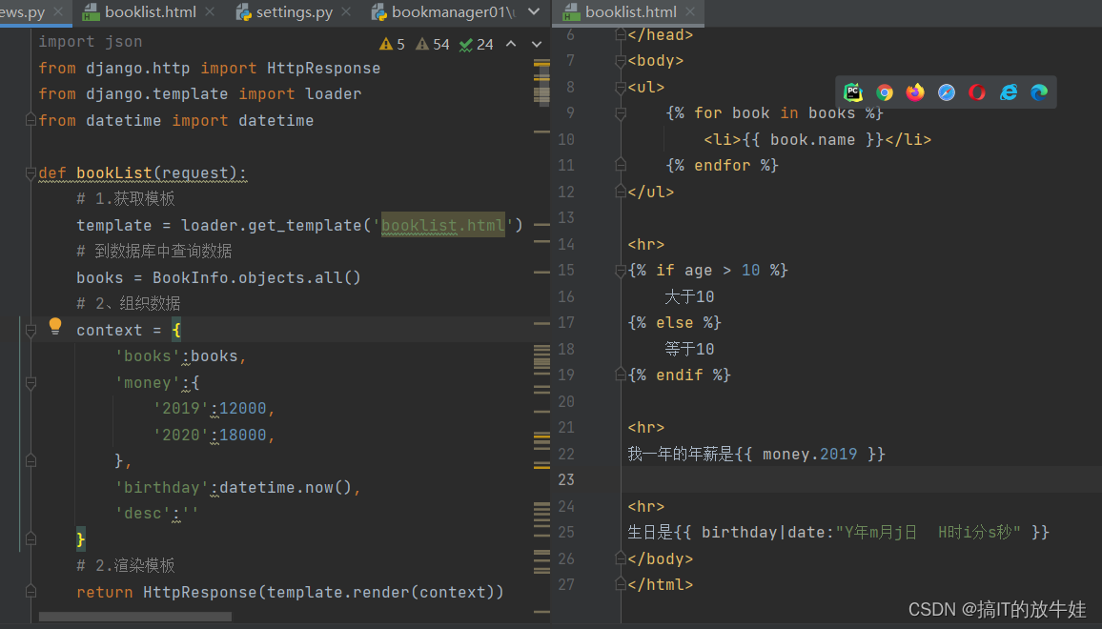Collapse imports fold at datetime line
Viewport: 1102px width, 629px height.
(31, 120)
